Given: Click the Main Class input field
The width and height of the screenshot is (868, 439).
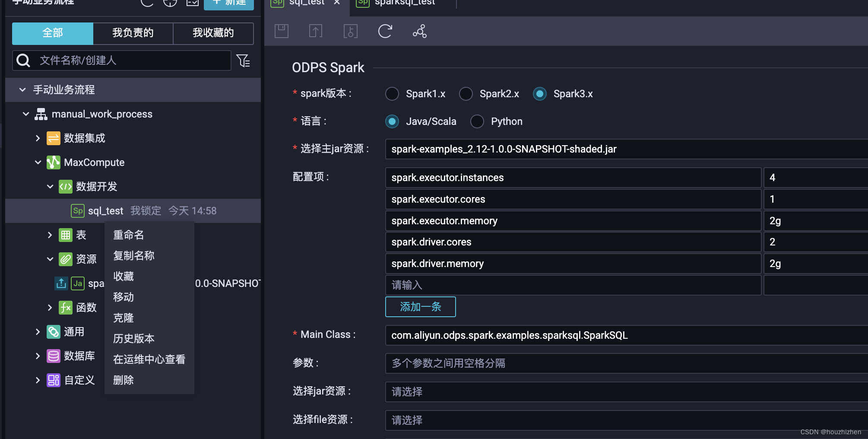Looking at the screenshot, I should (626, 335).
